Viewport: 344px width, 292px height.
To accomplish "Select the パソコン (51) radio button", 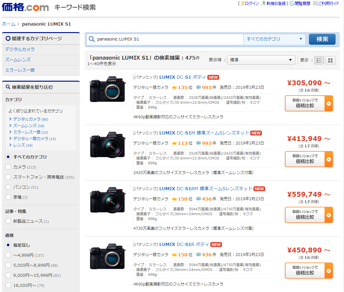I will pos(8,187).
